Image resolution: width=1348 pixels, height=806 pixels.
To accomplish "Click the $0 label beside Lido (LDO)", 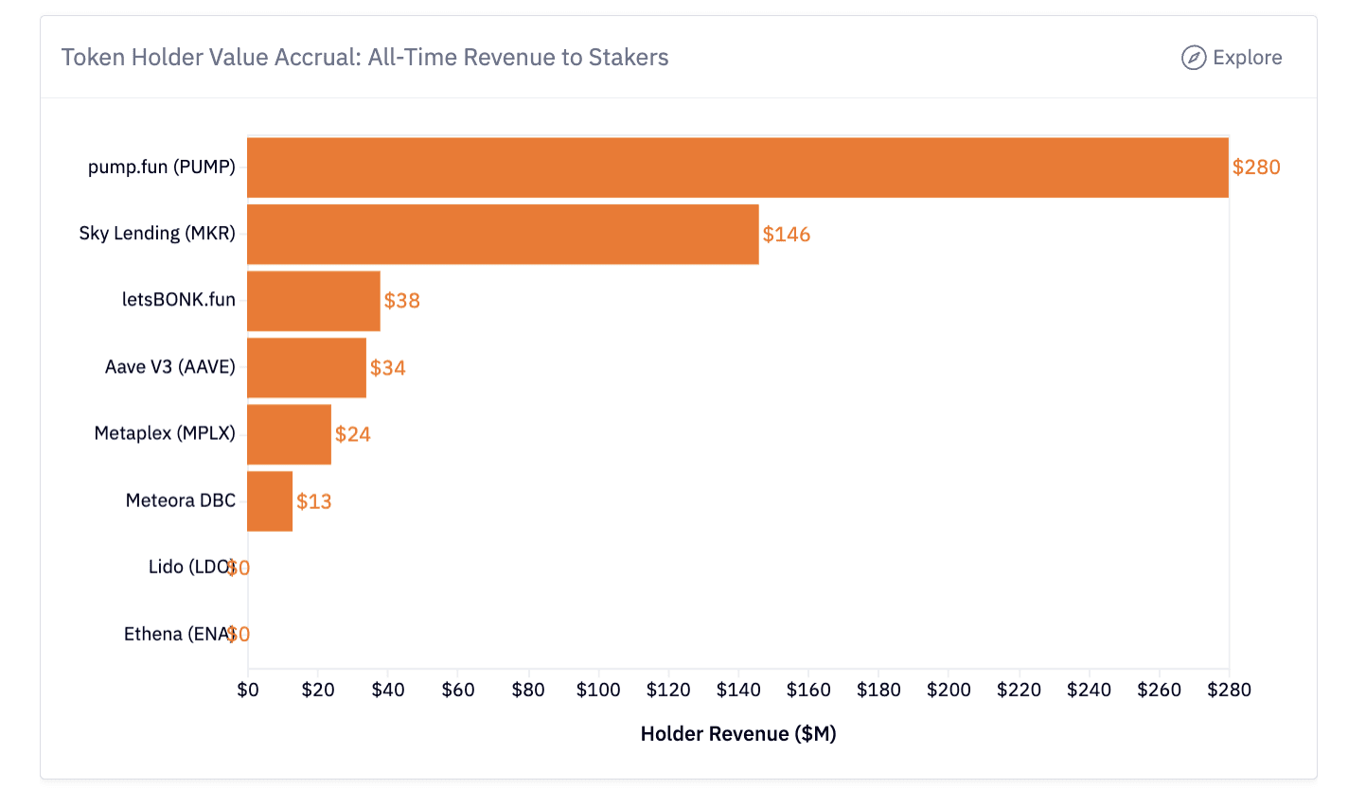I will pyautogui.click(x=239, y=567).
